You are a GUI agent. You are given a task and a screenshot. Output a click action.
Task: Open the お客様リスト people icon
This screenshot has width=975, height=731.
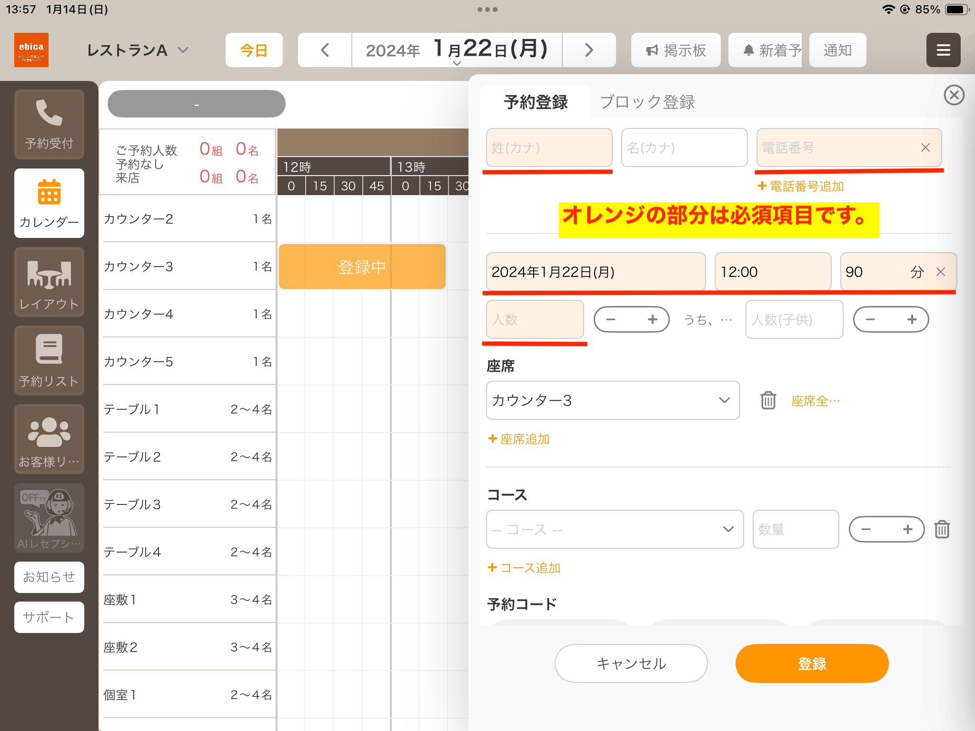pyautogui.click(x=49, y=439)
